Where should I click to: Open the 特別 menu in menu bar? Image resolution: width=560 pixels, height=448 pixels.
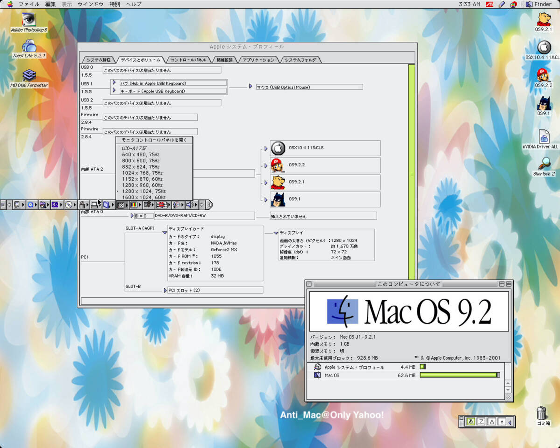pos(114,4)
